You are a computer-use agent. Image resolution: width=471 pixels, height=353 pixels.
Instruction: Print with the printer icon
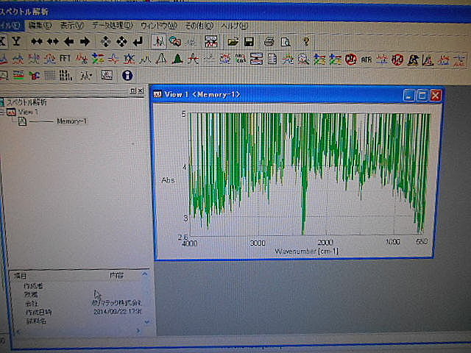269,41
